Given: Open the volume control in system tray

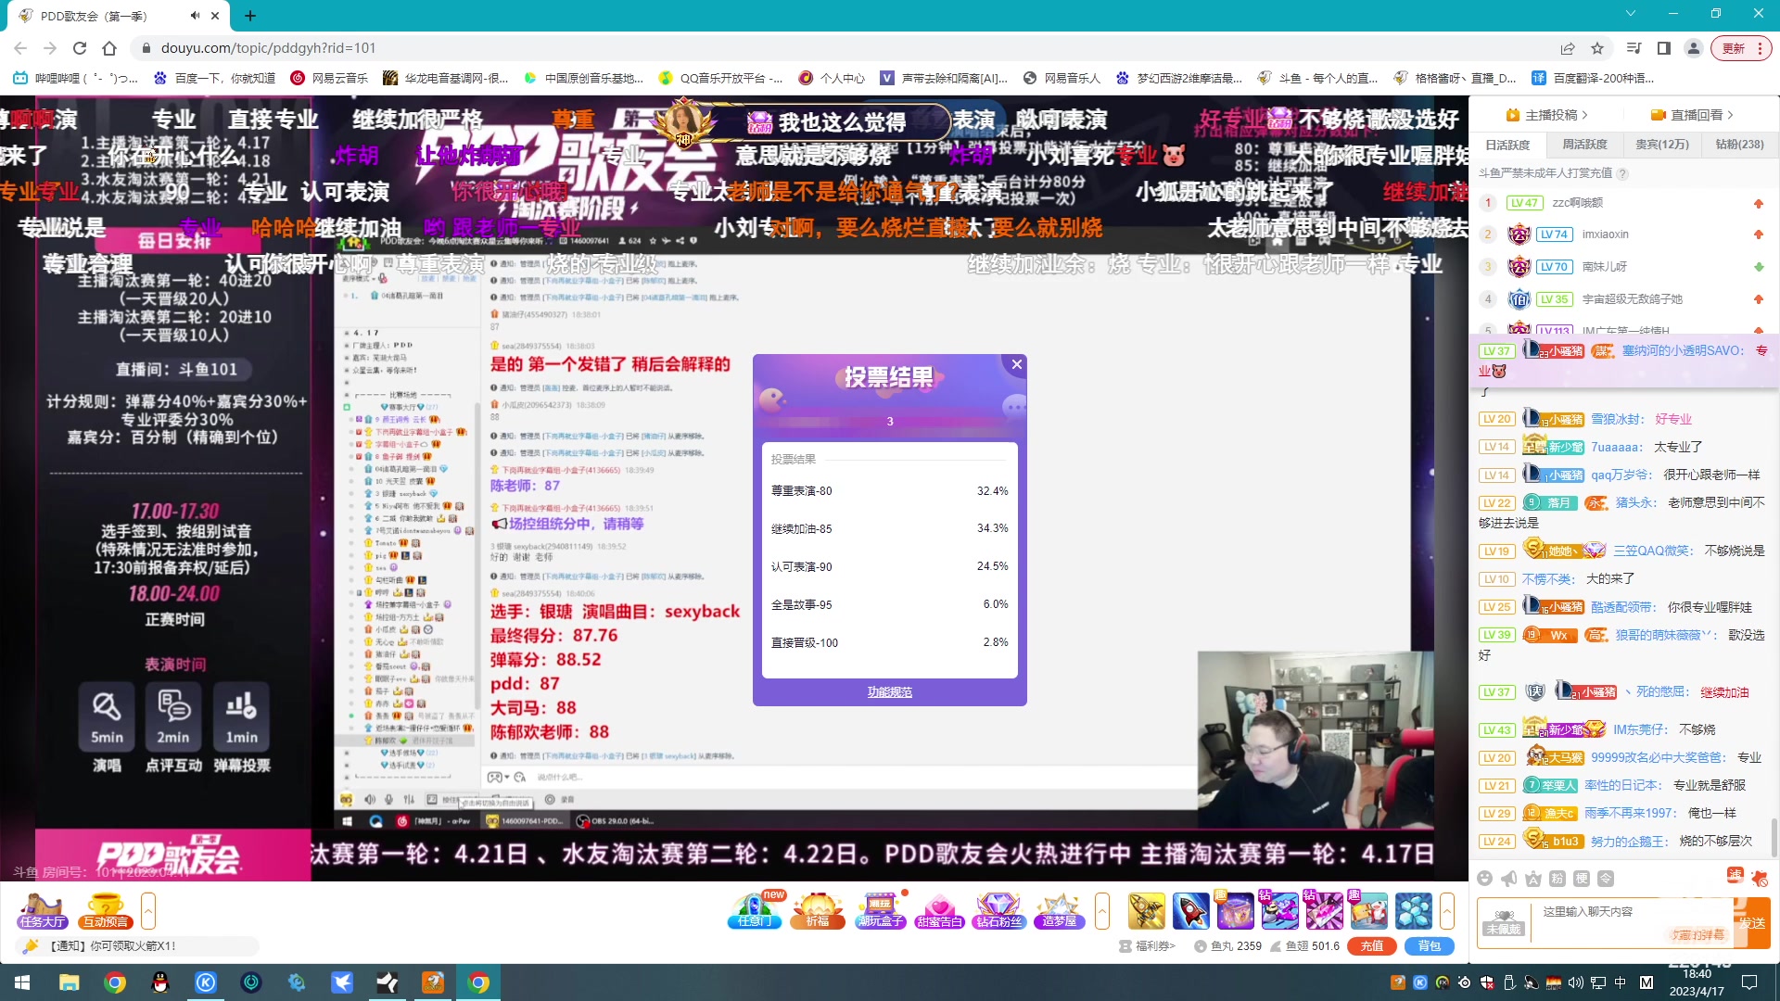Looking at the screenshot, I should [x=1576, y=982].
